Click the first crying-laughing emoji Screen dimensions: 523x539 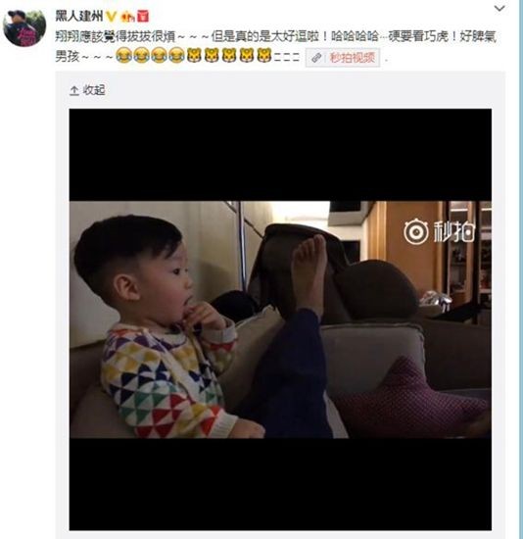[123, 55]
